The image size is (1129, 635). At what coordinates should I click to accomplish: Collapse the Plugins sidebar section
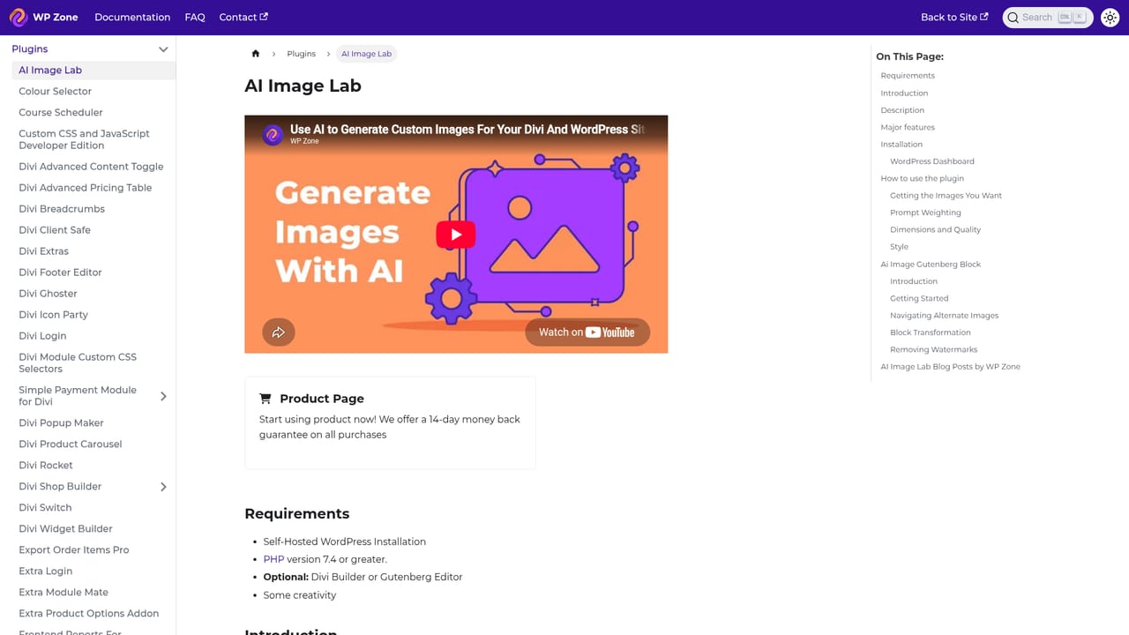[163, 49]
